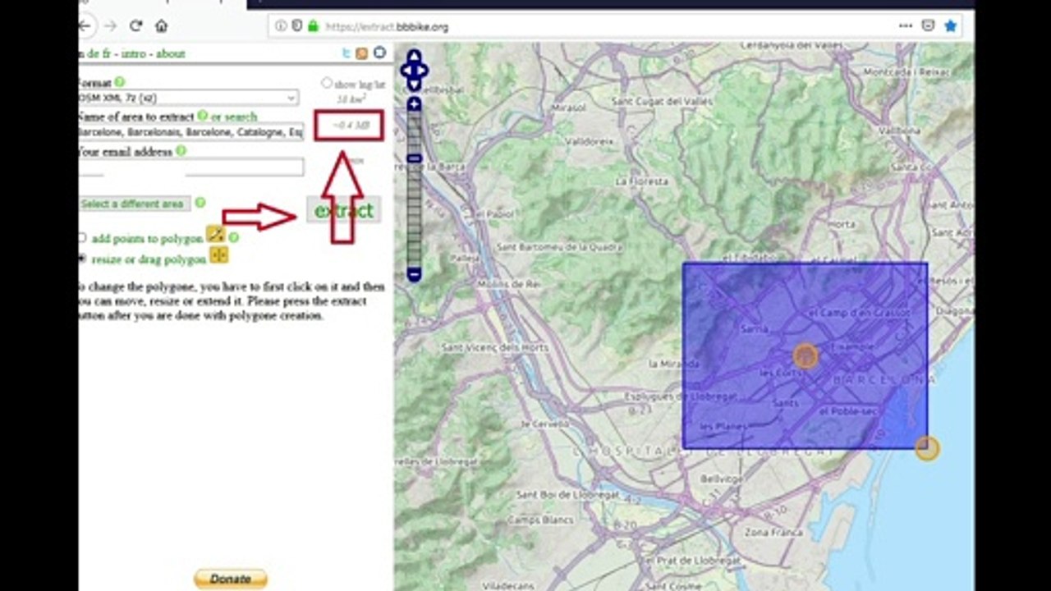Click orange center handle of polygon
The width and height of the screenshot is (1051, 591).
tap(805, 355)
